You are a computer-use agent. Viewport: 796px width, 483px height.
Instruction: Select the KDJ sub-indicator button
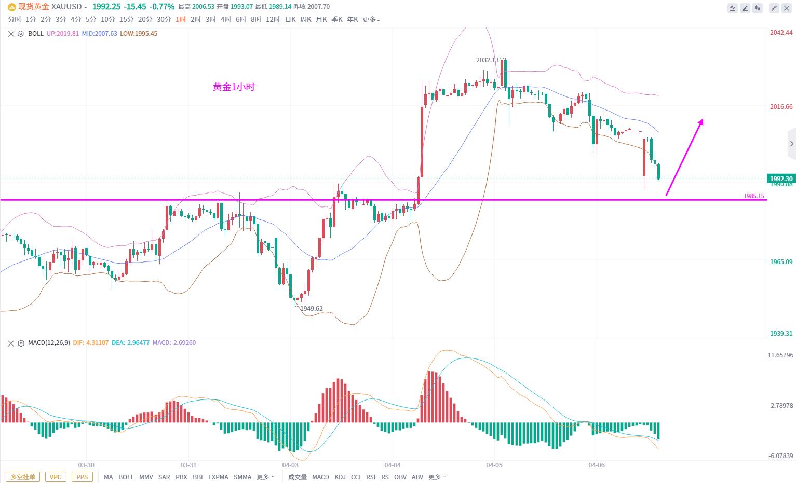click(340, 477)
